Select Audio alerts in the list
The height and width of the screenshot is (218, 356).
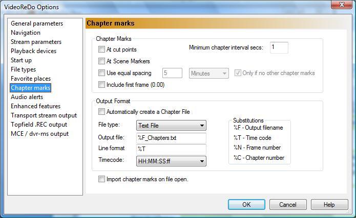pos(27,97)
